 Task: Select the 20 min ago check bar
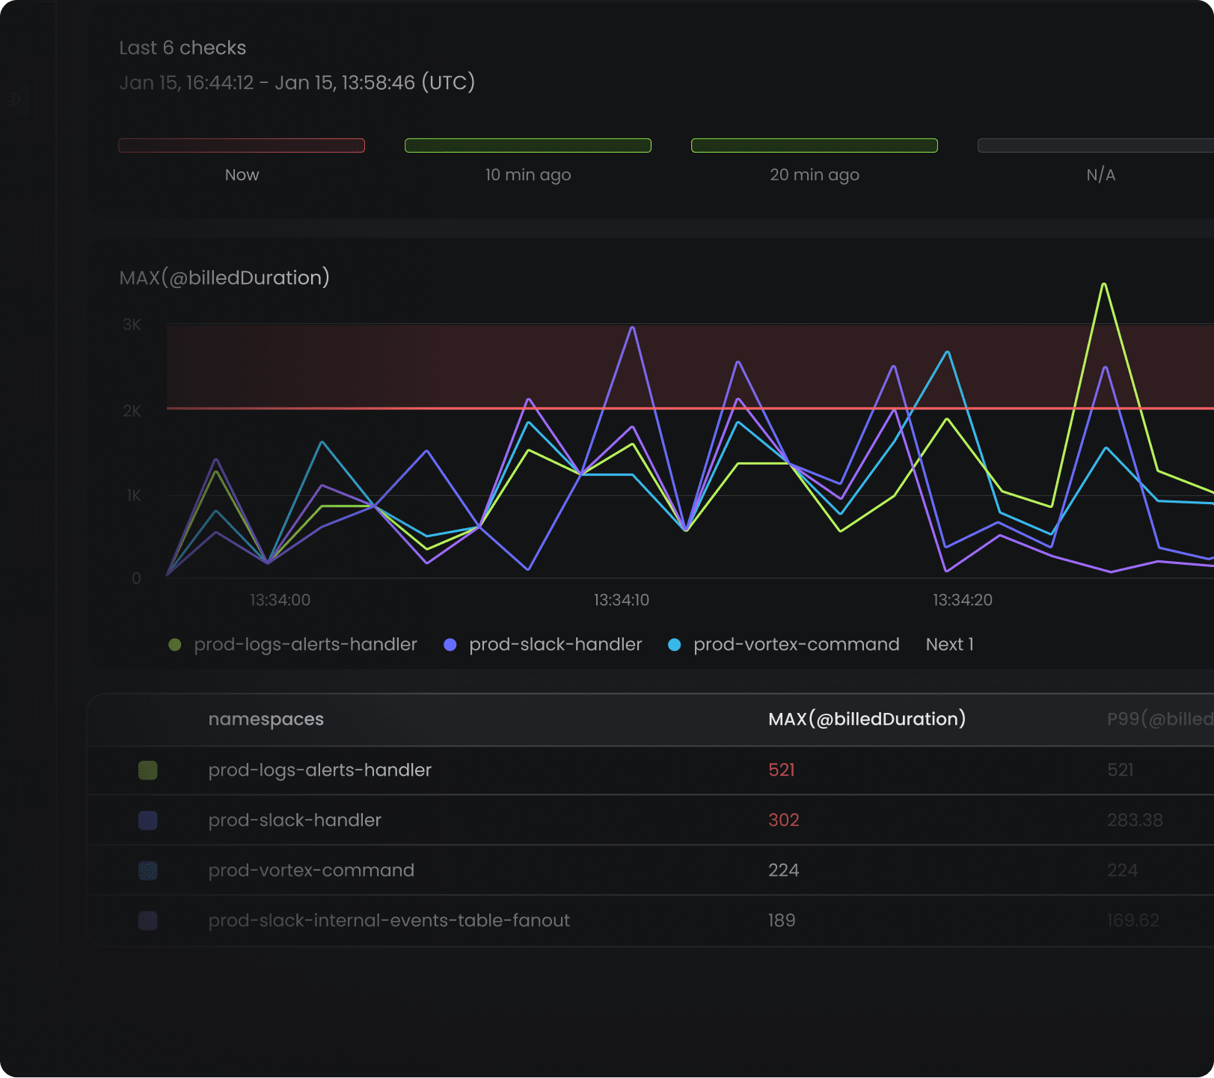pos(814,145)
